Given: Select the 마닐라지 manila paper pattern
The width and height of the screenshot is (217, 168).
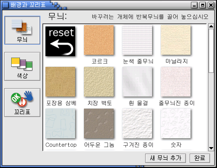Looking at the screenshot, I should point(176,40).
